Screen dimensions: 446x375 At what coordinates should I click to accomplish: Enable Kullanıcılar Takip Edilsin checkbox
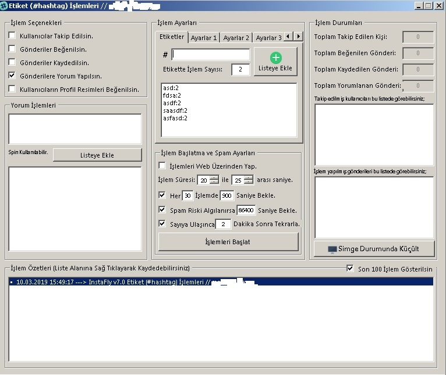click(x=12, y=35)
